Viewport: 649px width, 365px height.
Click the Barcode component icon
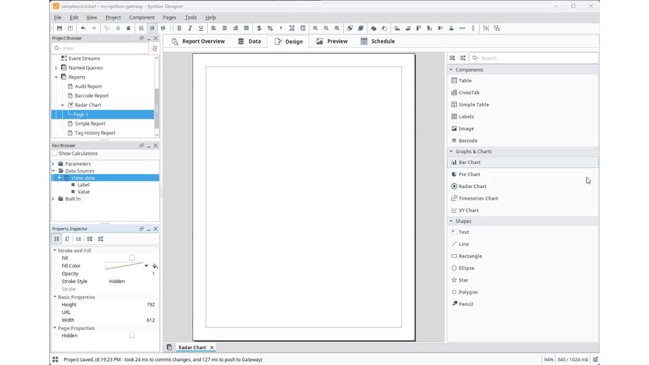click(x=454, y=141)
